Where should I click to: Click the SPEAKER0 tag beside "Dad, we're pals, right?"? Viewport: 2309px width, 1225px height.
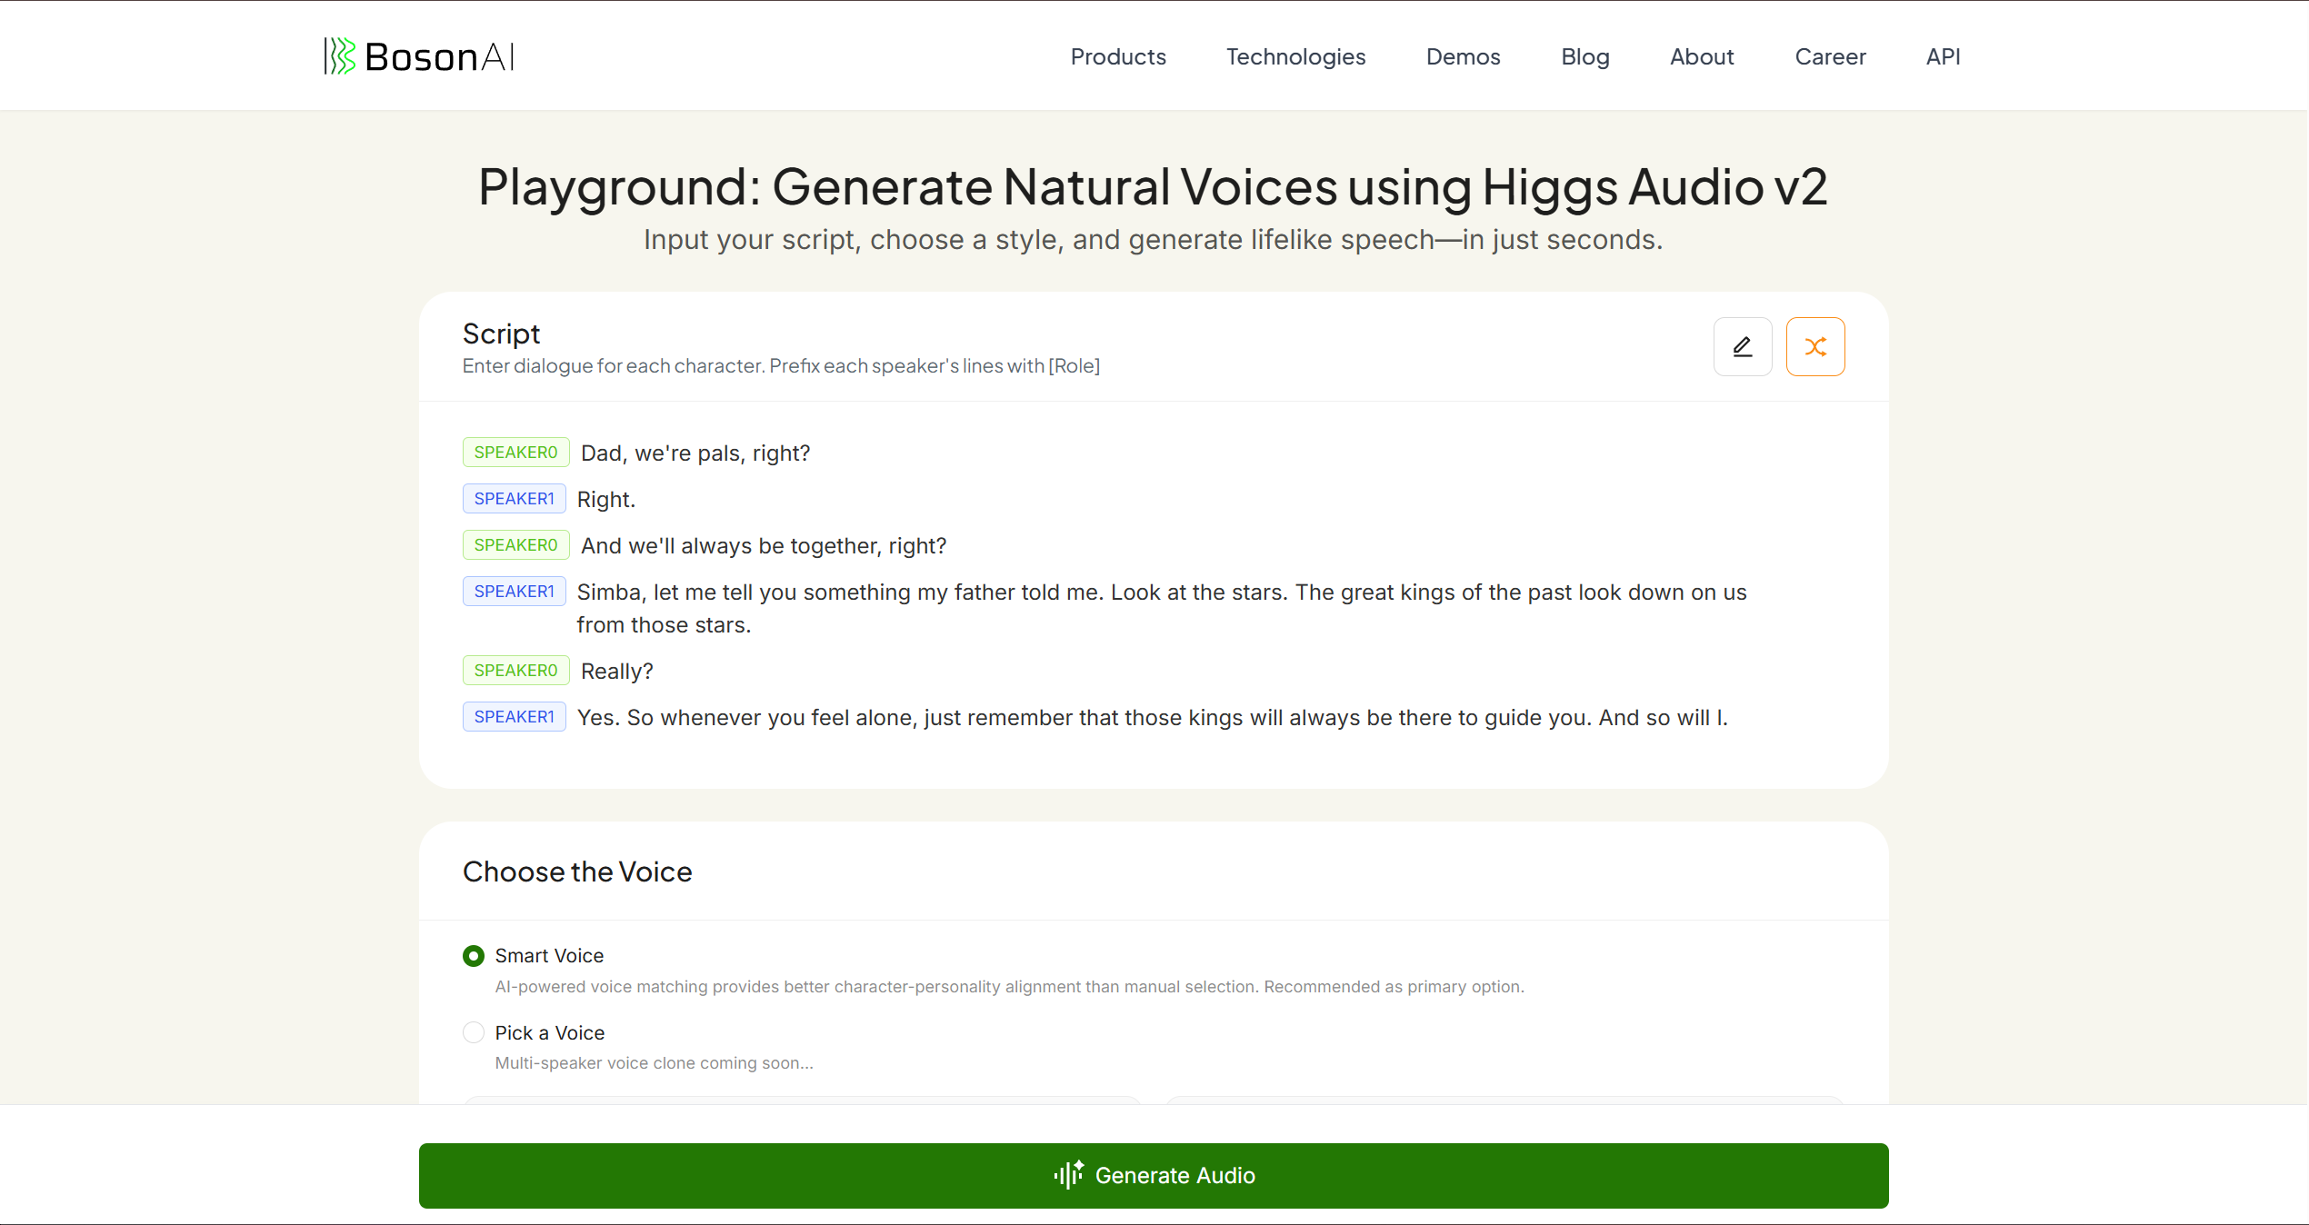point(515,453)
